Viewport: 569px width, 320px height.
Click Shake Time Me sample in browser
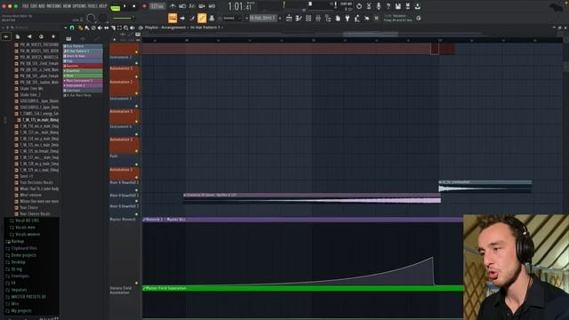click(32, 89)
